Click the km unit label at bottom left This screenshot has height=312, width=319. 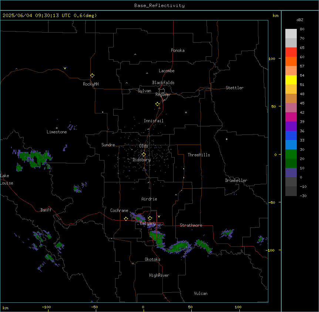[5, 308]
